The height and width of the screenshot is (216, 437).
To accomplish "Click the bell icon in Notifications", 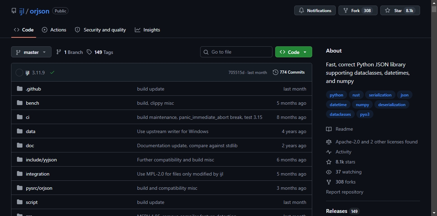I will [301, 11].
